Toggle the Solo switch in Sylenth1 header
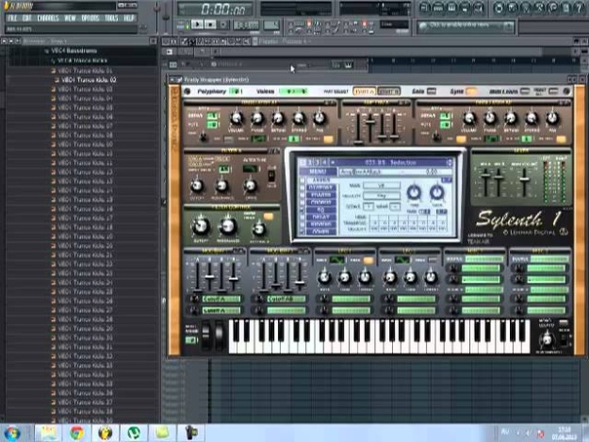This screenshot has height=442, width=589. pyautogui.click(x=432, y=92)
